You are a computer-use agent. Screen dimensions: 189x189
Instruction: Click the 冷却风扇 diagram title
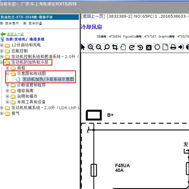click(92, 27)
